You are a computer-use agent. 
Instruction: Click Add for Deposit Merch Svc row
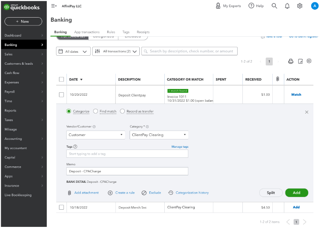point(296,207)
